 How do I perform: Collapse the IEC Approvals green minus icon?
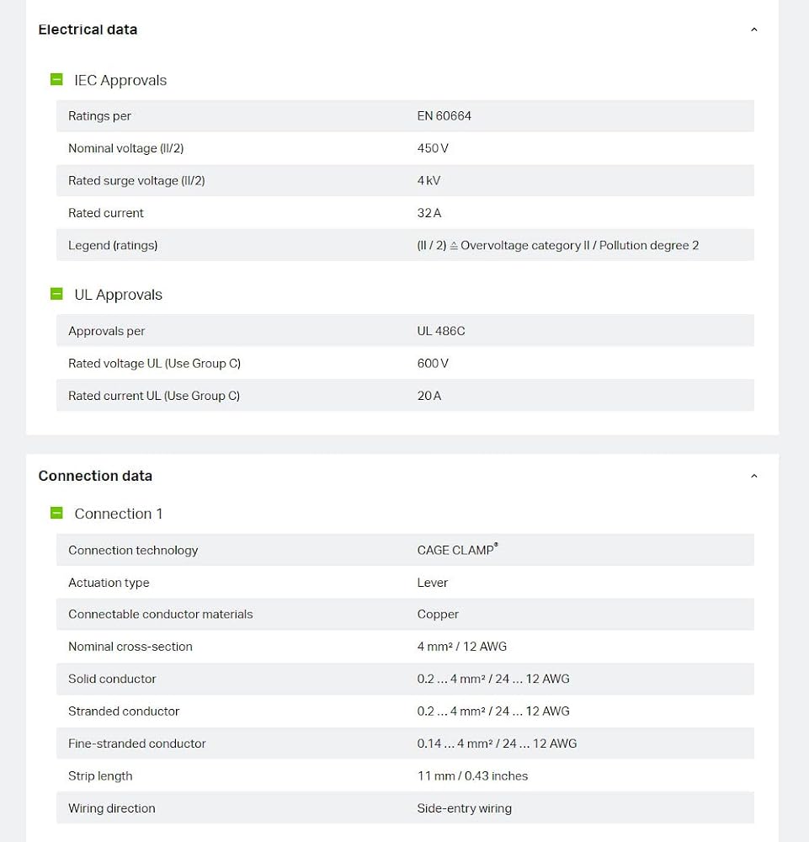tap(56, 79)
